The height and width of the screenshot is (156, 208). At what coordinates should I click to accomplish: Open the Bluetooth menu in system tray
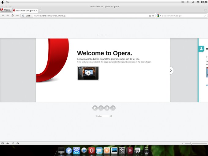pos(188,2)
